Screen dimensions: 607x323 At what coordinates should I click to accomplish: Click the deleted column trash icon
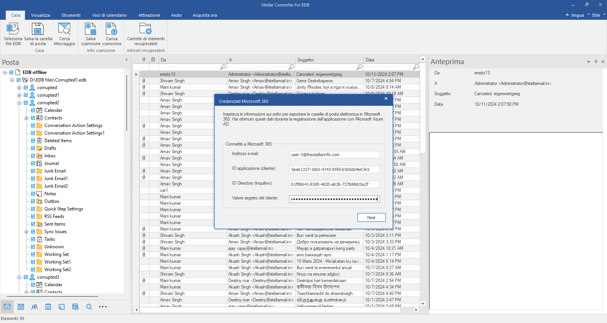pyautogui.click(x=153, y=60)
